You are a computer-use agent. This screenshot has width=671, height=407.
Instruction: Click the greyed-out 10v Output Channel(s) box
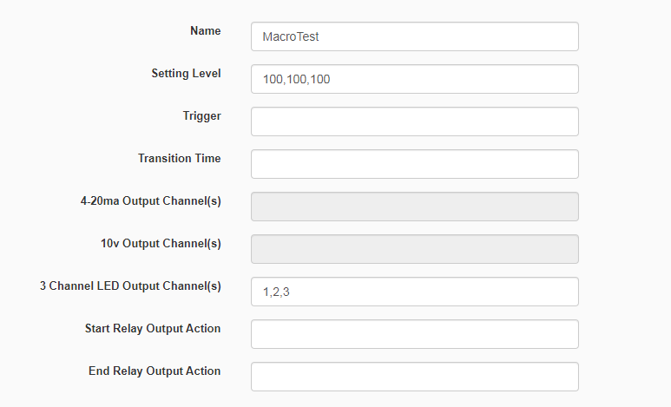pyautogui.click(x=415, y=249)
